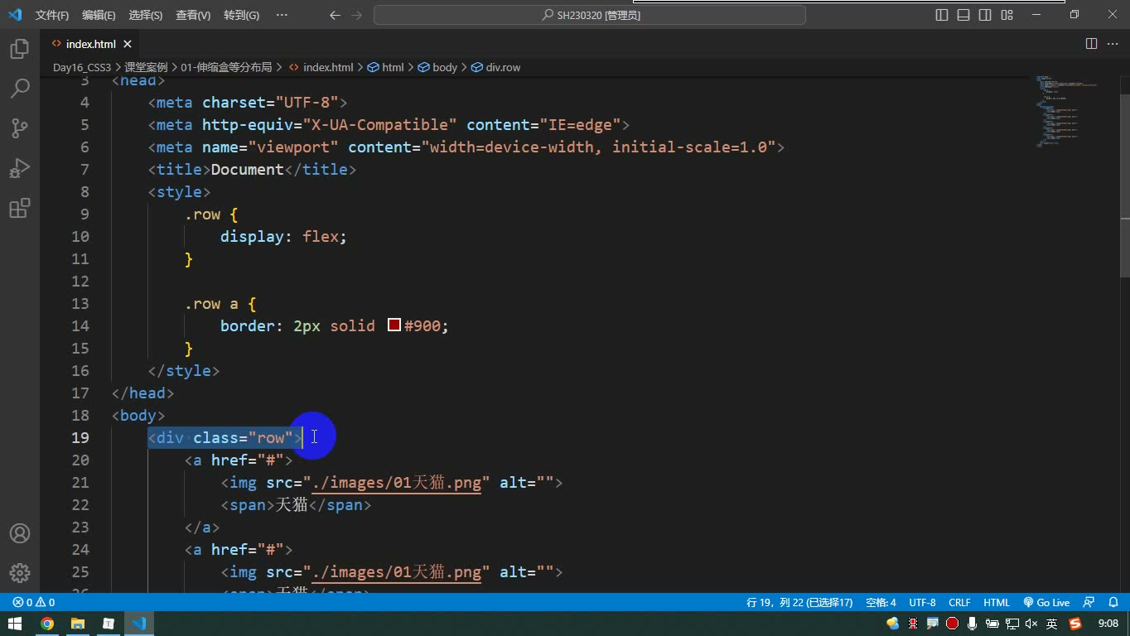Screen dimensions: 1130x636
Task: Open the customize layout options
Action: 1007,15
